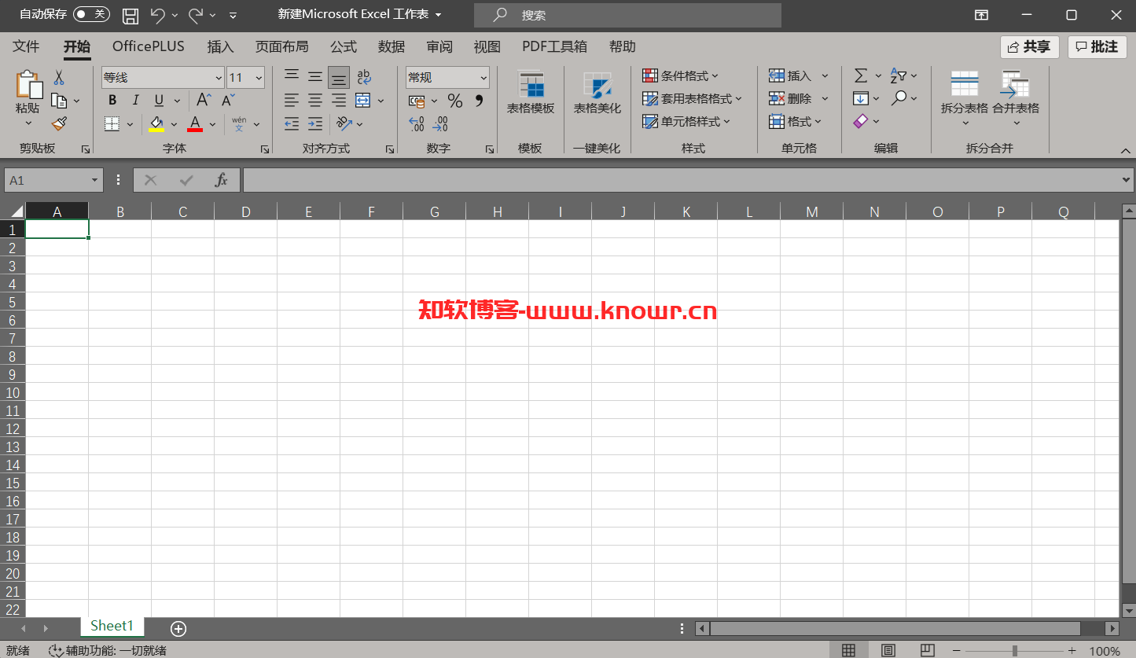
Task: Toggle underline formatting
Action: point(159,100)
